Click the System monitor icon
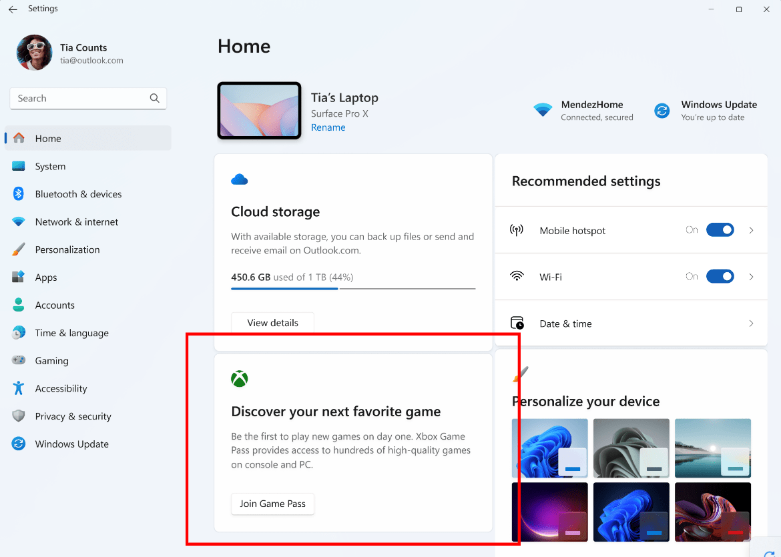This screenshot has height=557, width=781. pyautogui.click(x=19, y=165)
